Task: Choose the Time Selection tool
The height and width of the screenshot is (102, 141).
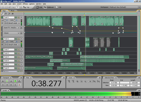Action: [21, 7]
